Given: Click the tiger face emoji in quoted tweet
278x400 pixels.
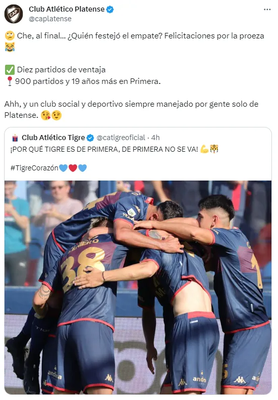Looking at the screenshot, I should tap(214, 149).
